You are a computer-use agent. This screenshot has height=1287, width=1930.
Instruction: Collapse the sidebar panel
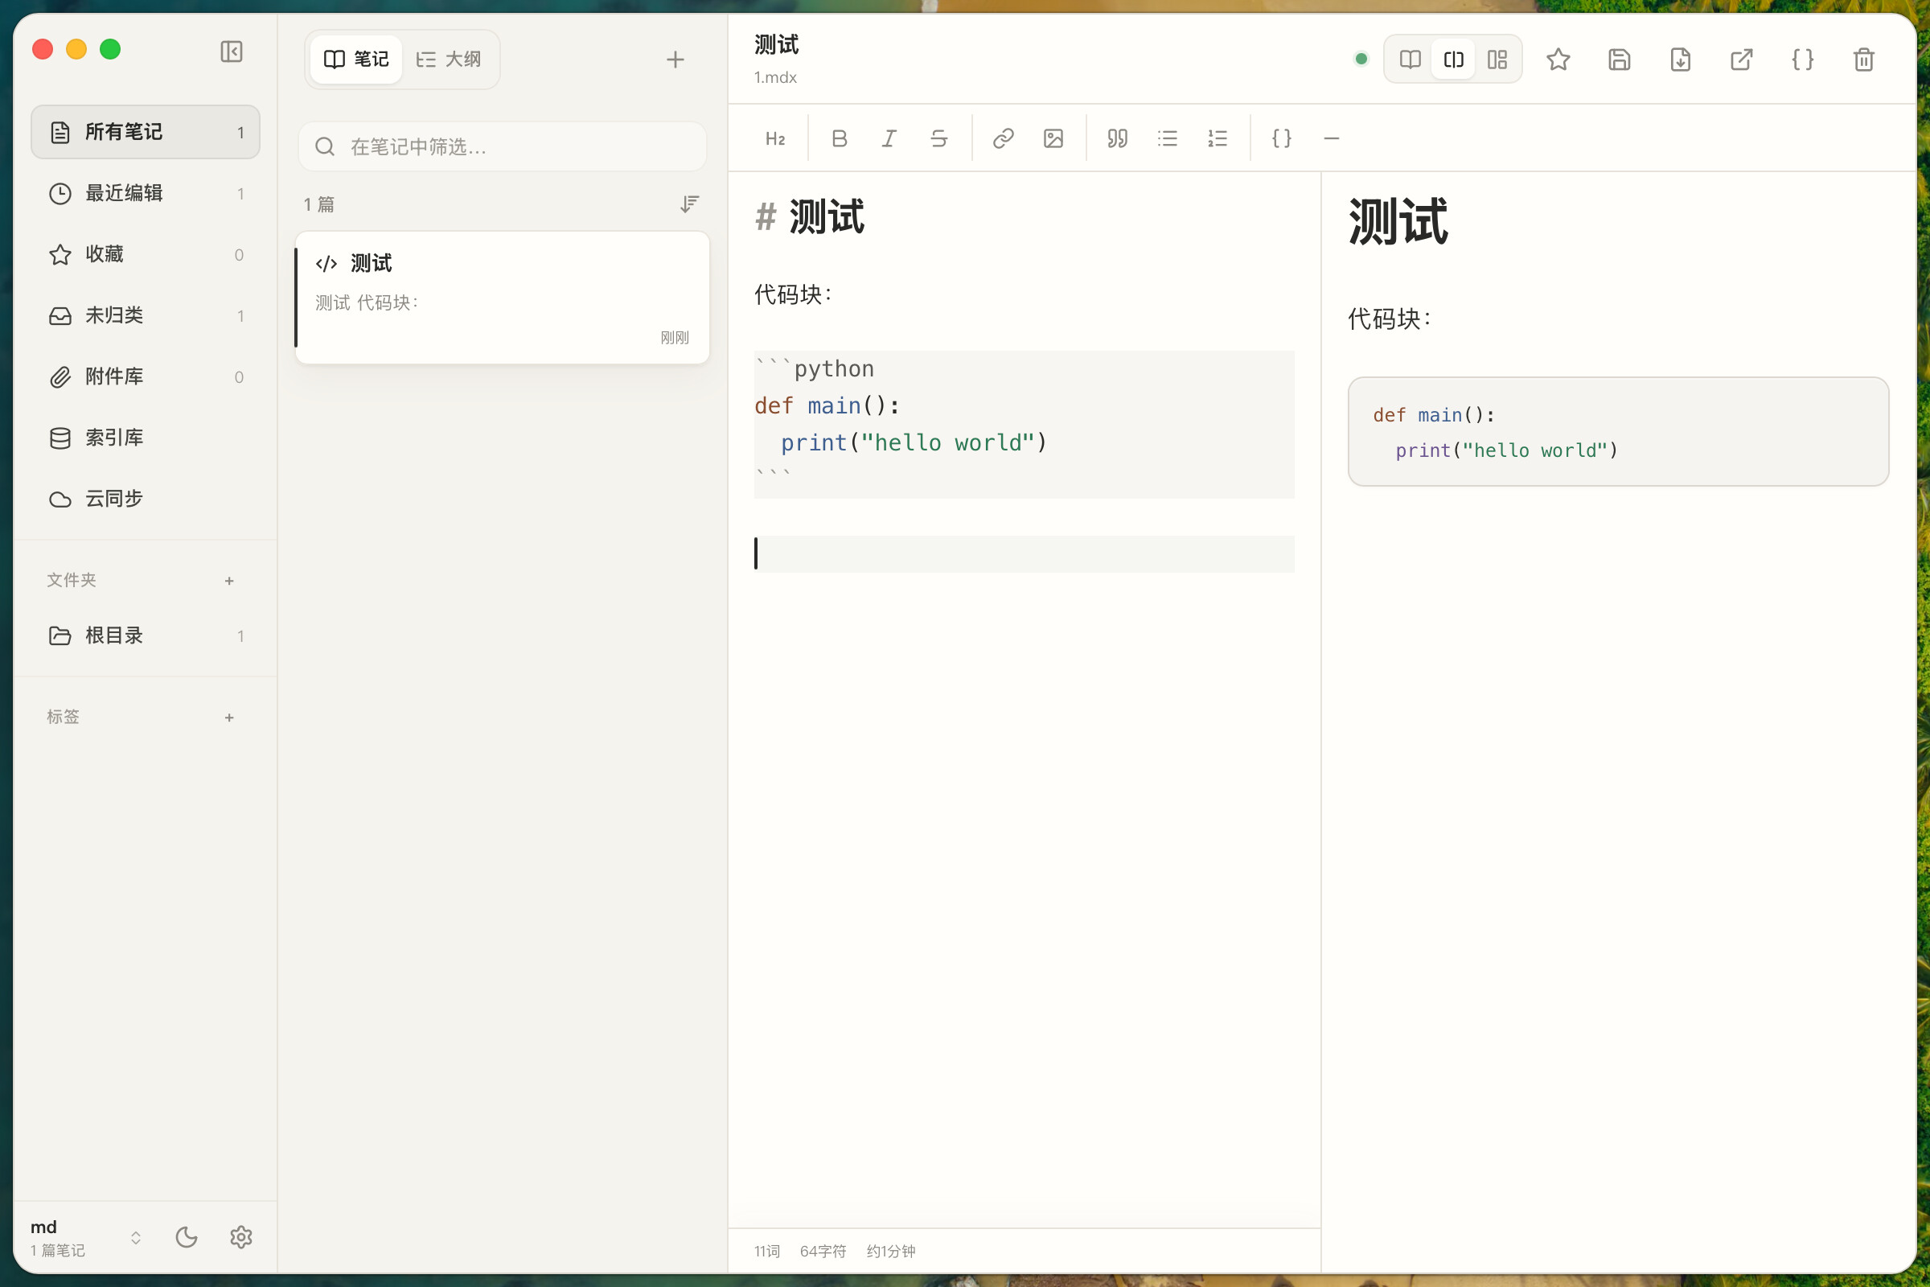pos(232,51)
